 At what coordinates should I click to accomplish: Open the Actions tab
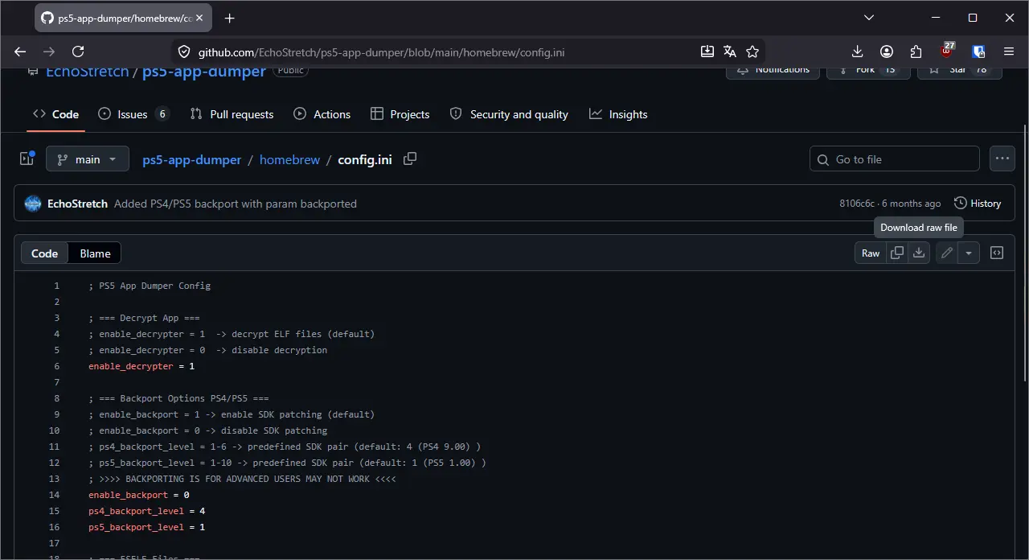(322, 114)
